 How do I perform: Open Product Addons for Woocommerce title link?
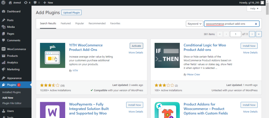point(206,109)
